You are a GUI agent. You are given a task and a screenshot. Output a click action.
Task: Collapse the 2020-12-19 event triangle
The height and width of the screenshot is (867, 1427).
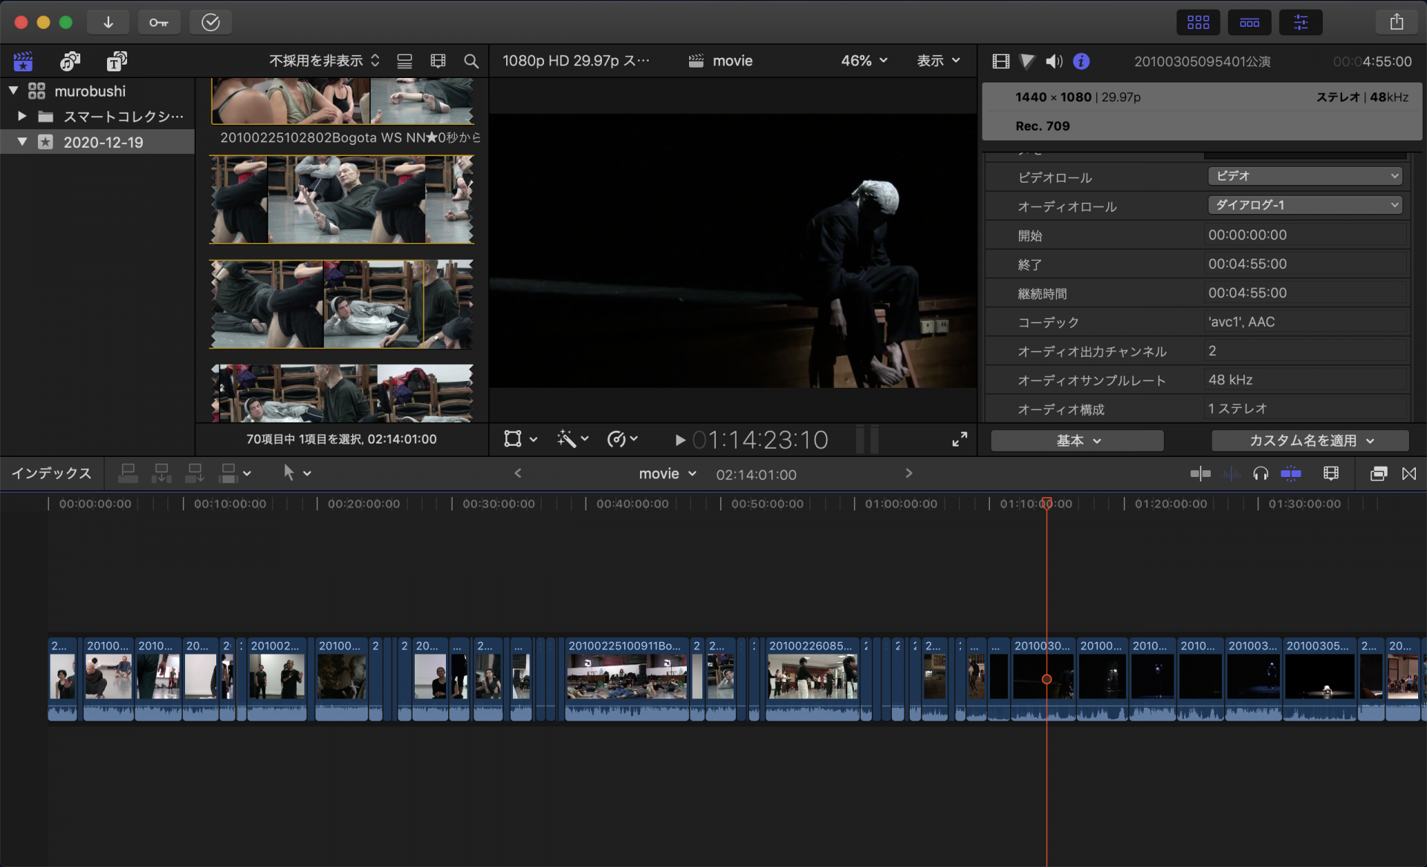coord(22,141)
